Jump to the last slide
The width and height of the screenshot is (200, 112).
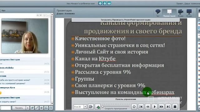coord(168,107)
